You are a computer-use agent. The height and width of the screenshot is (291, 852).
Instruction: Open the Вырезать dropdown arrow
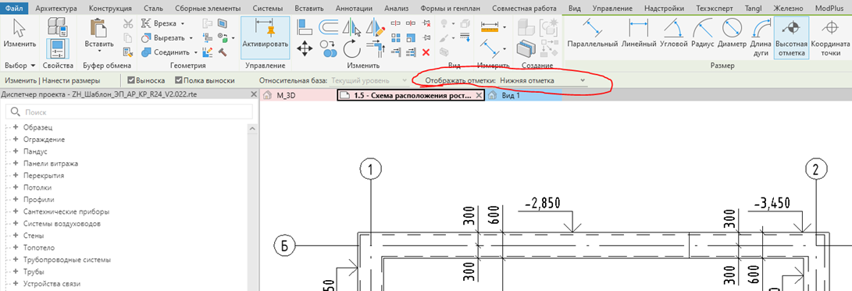(x=191, y=38)
